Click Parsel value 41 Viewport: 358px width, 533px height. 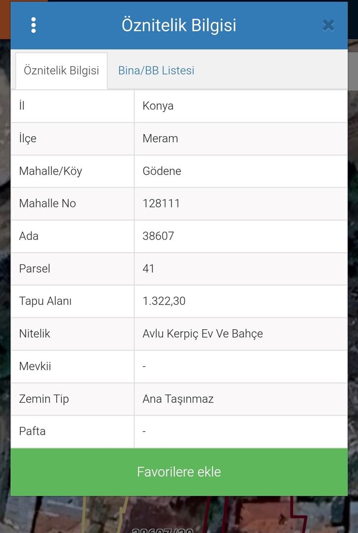(x=149, y=268)
